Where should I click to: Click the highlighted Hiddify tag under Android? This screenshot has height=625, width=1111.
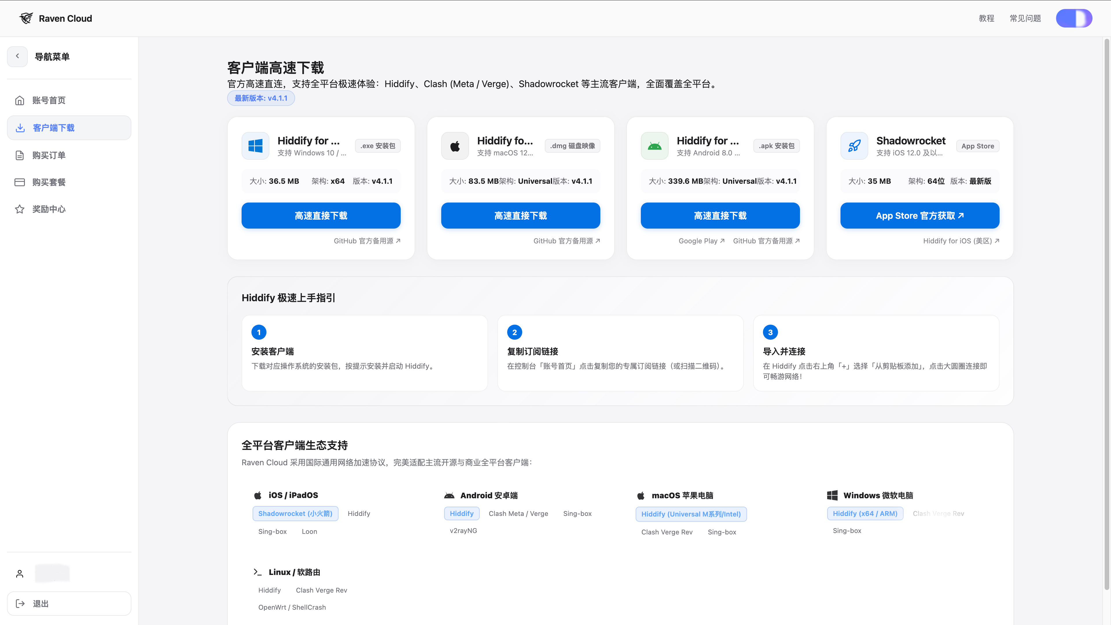(x=461, y=513)
